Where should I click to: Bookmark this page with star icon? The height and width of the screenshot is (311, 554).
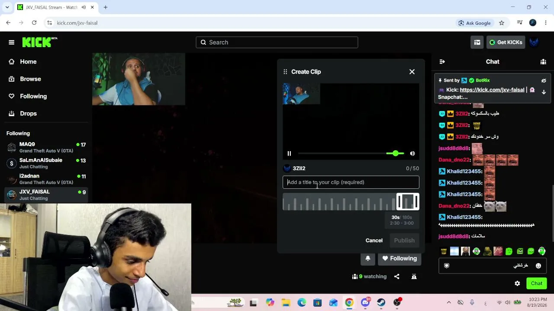(x=502, y=23)
